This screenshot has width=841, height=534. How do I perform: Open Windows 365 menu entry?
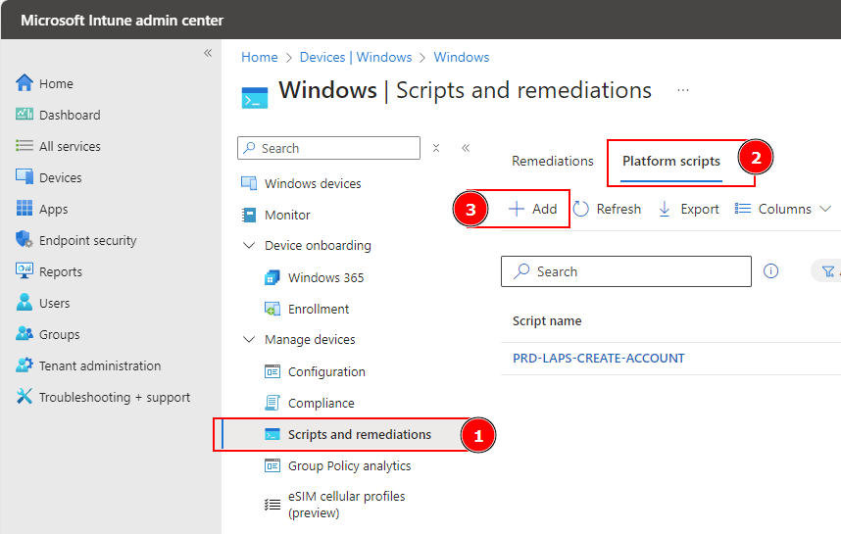[325, 277]
